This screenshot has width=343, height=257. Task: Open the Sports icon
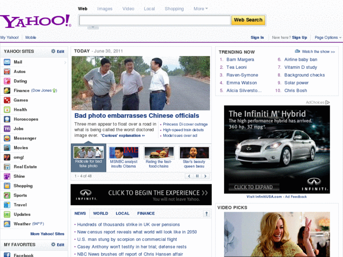[x=7, y=195]
